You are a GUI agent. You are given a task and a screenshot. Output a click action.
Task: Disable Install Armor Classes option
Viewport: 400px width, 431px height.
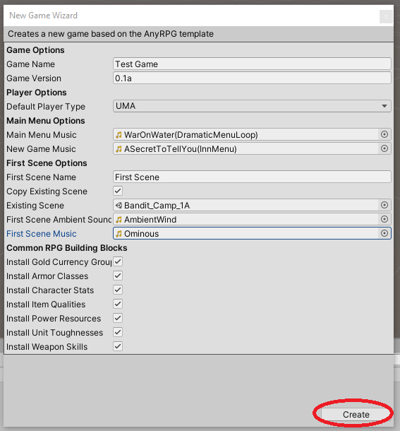click(118, 276)
